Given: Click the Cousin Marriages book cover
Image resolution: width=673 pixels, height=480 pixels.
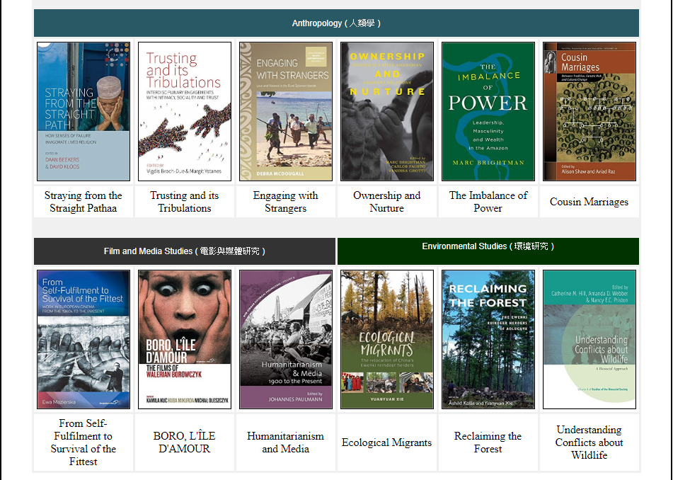Looking at the screenshot, I should click(589, 112).
